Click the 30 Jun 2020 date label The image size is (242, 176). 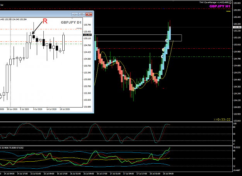click(12, 109)
